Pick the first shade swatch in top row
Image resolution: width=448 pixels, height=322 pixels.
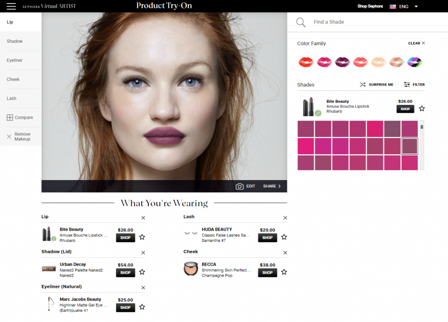point(306,128)
